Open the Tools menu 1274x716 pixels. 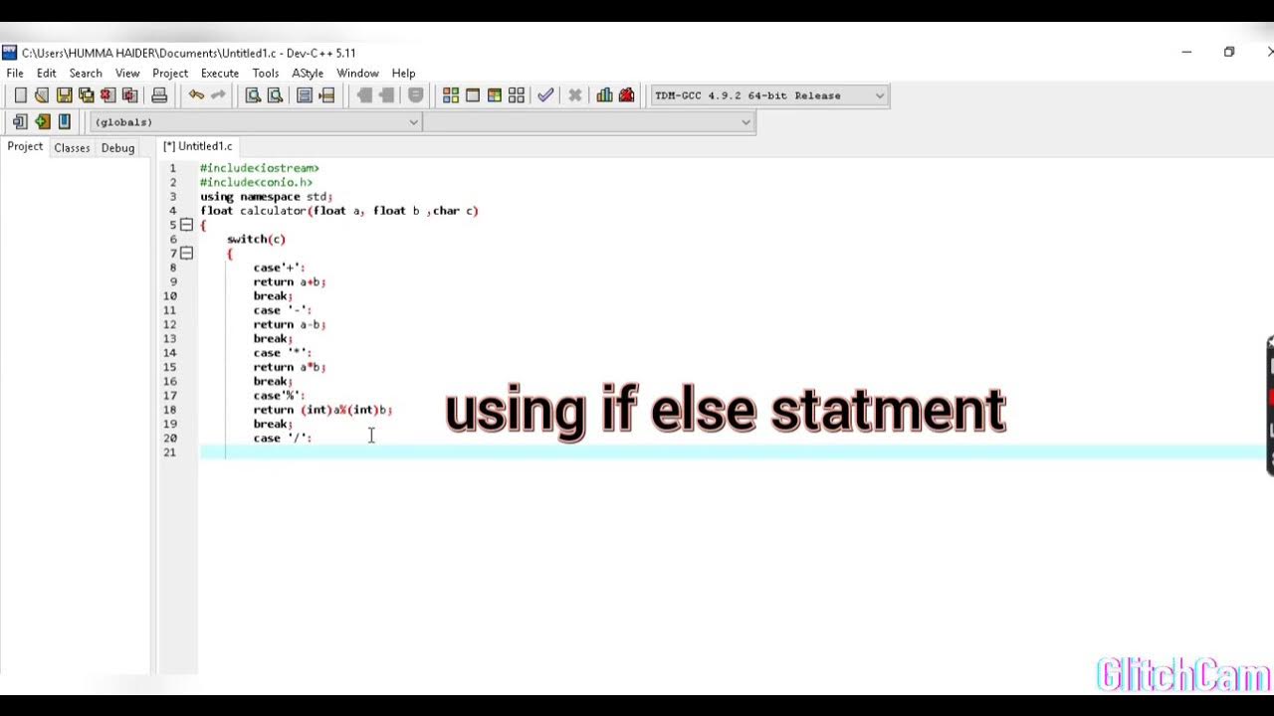[266, 74]
